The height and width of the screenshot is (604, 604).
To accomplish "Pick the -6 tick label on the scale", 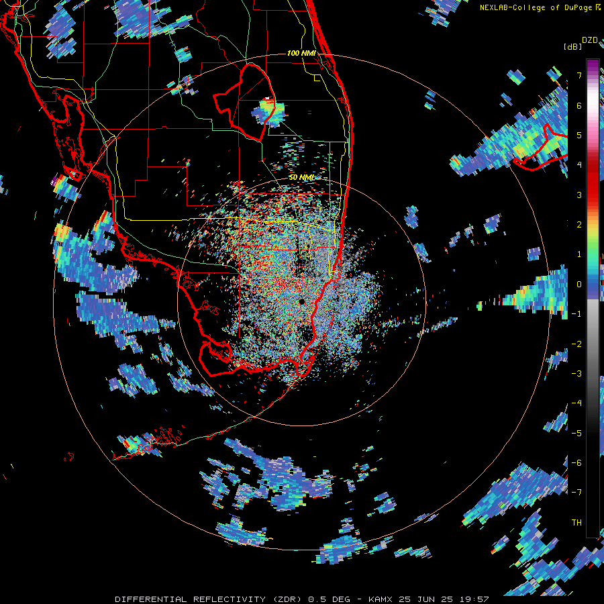I will pos(576,463).
